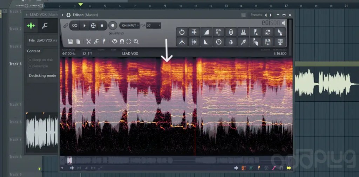Click the 44100Hz samplerate value

pyautogui.click(x=69, y=54)
